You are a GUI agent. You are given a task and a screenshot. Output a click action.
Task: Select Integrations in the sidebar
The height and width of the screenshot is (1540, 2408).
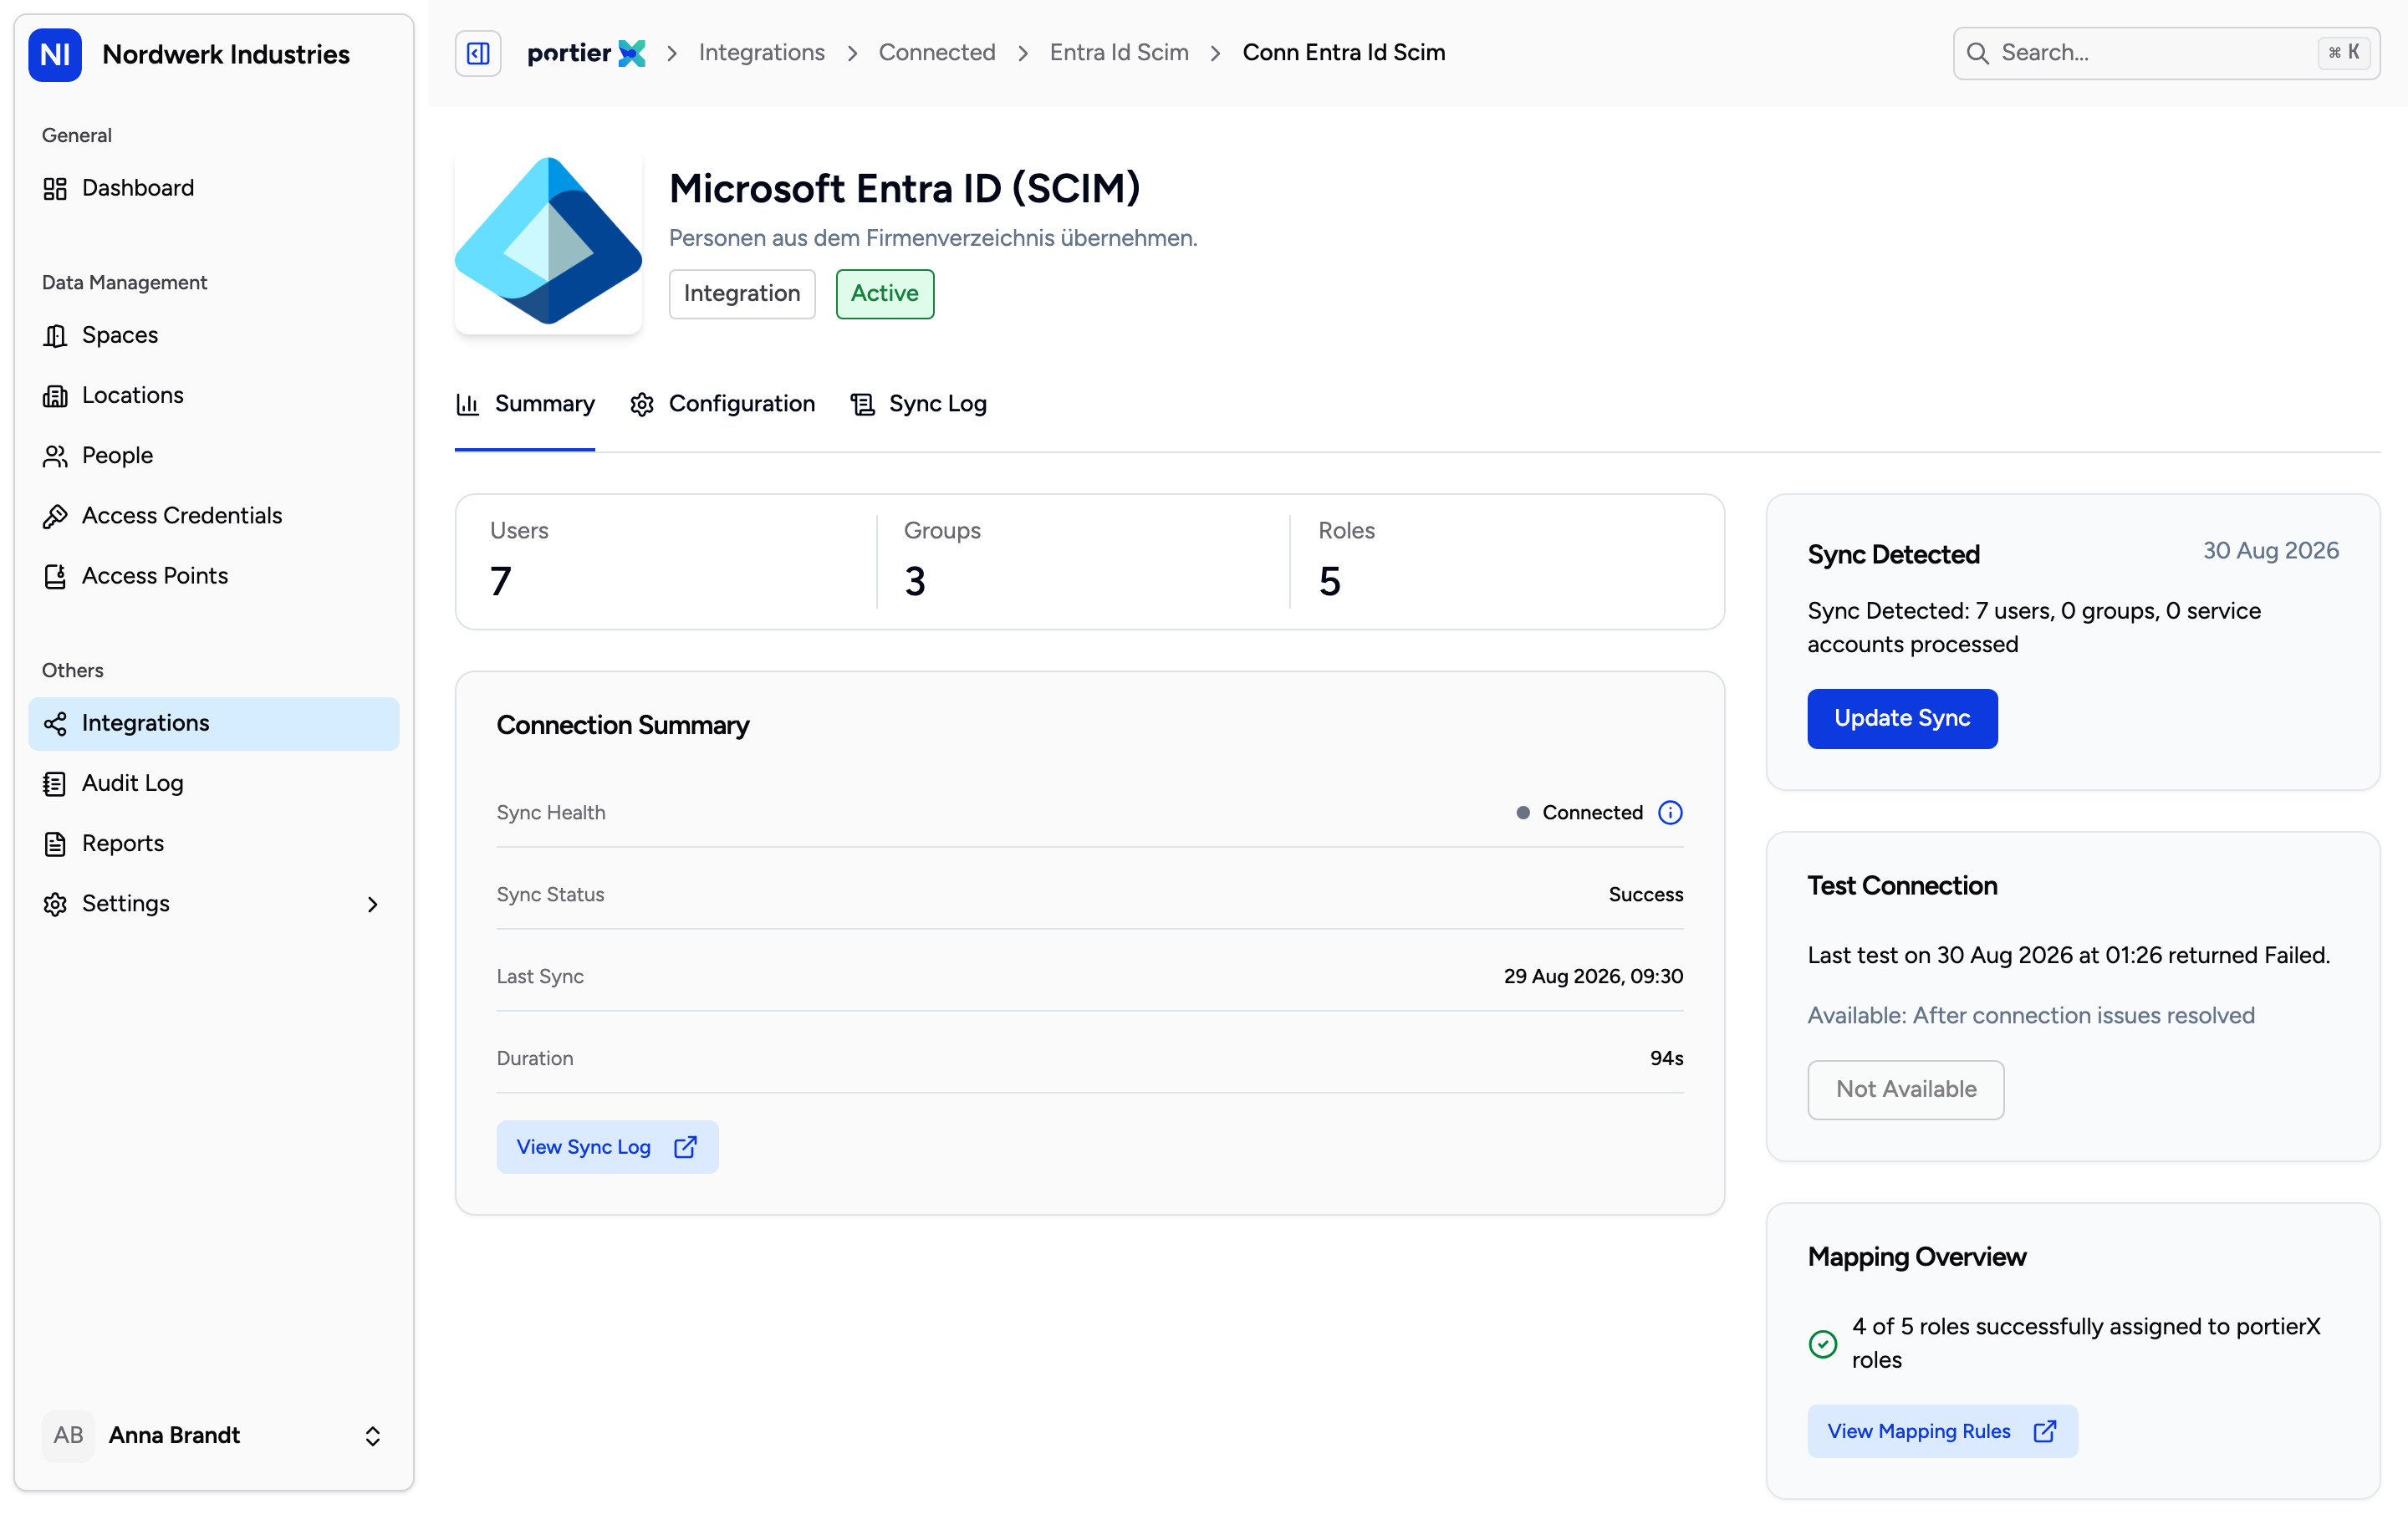(x=213, y=723)
